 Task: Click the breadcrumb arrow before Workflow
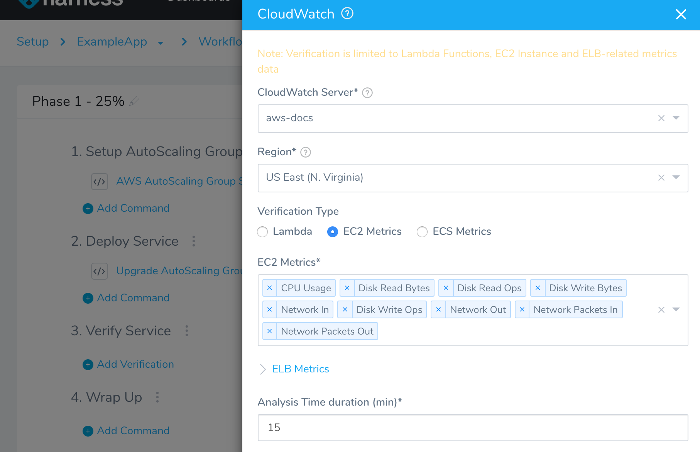pyautogui.click(x=184, y=42)
